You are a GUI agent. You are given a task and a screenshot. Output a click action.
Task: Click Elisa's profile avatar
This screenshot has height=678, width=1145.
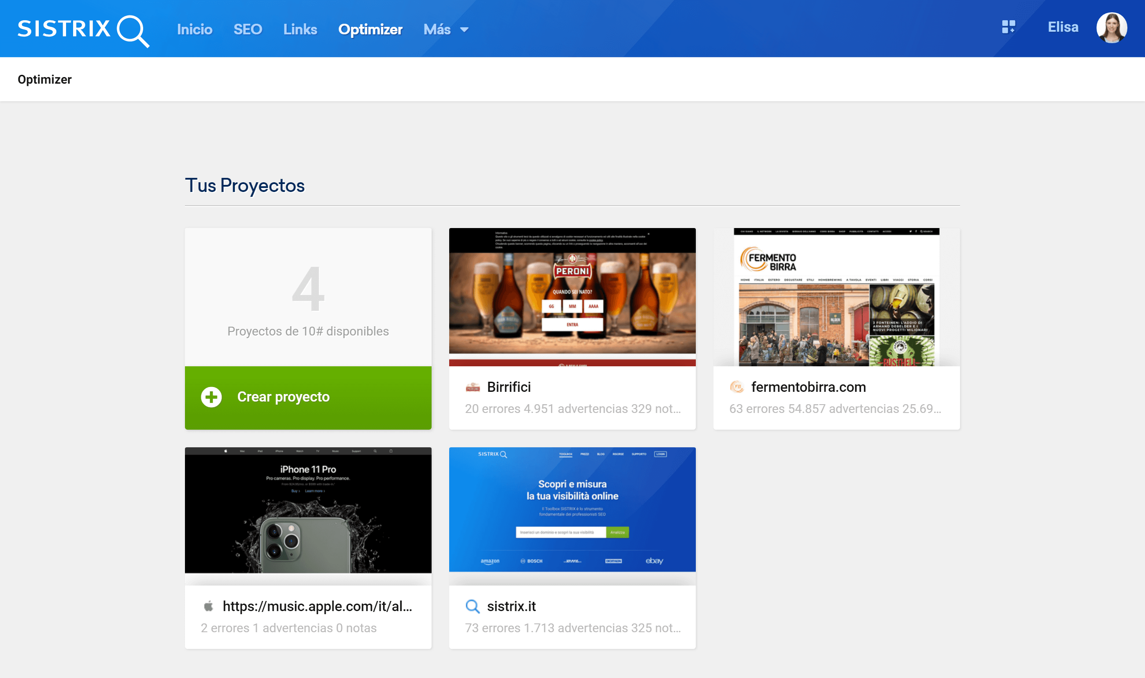pos(1111,28)
